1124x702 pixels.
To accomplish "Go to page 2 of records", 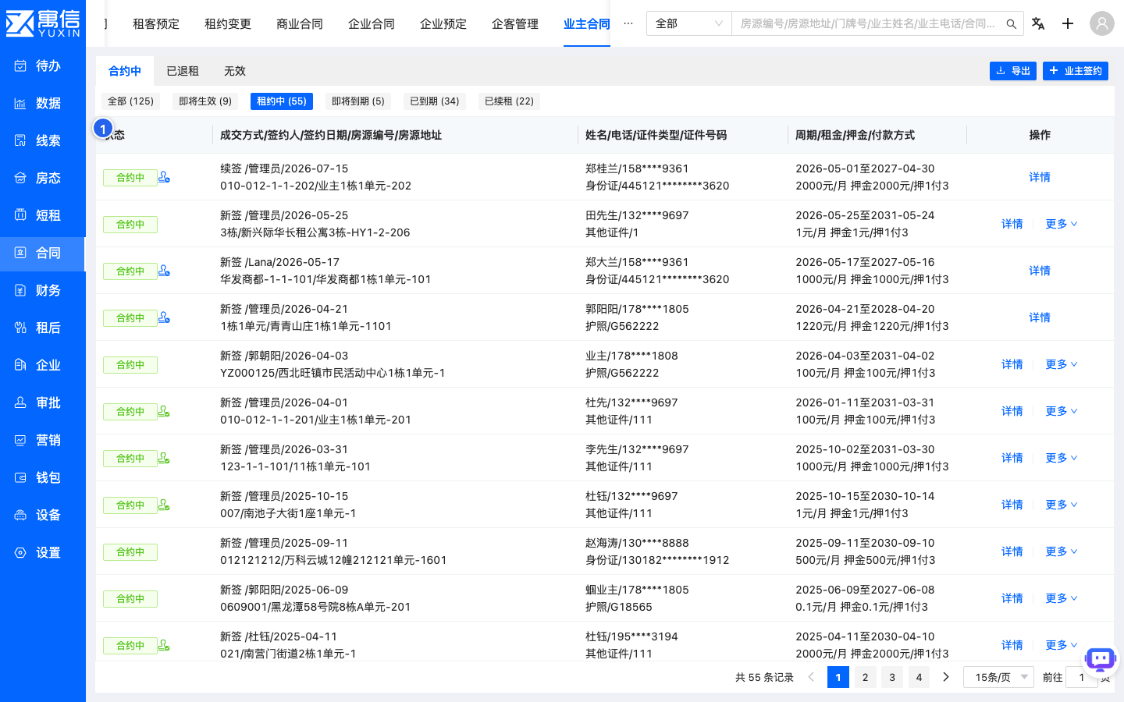I will [865, 677].
